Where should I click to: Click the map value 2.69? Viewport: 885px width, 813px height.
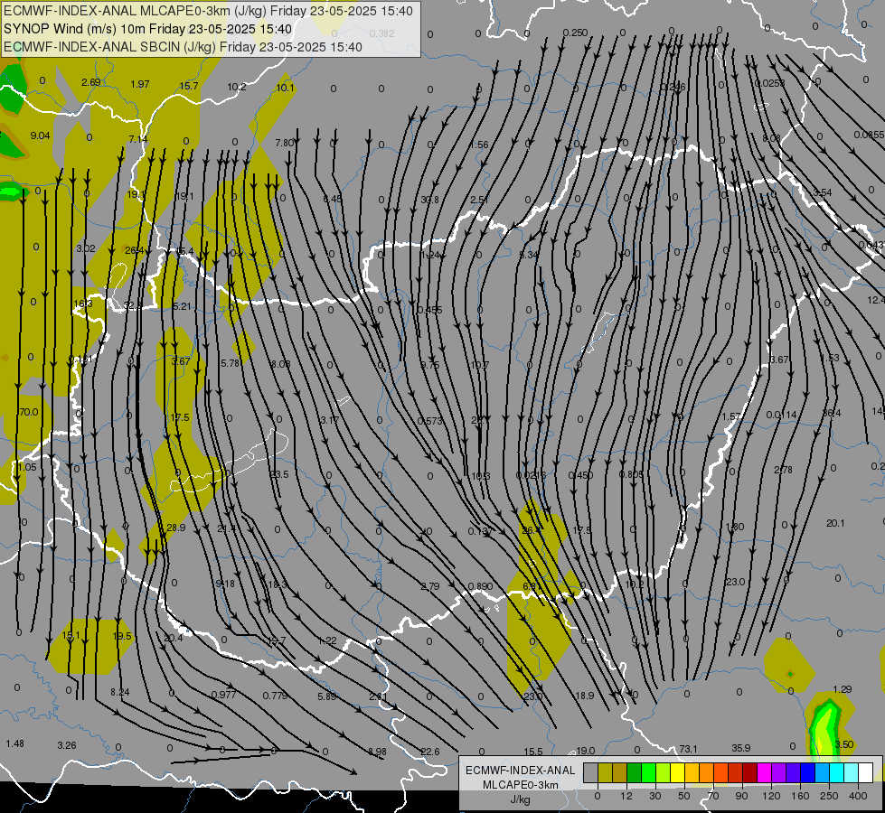click(91, 82)
